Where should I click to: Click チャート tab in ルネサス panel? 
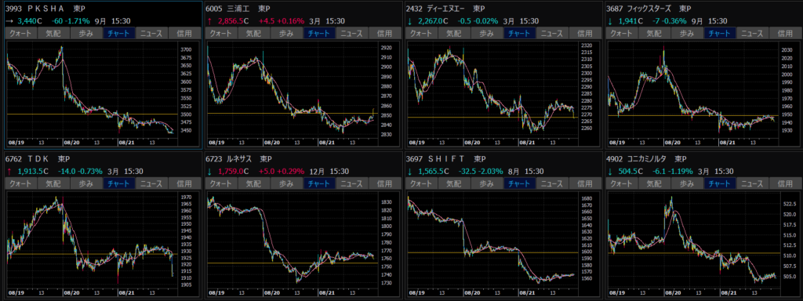[320, 183]
